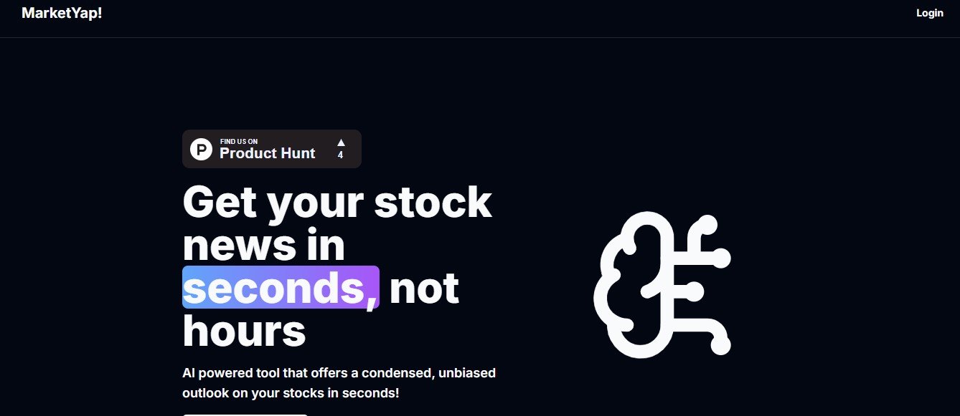
Task: Click the "news in" headline line
Action: tap(264, 246)
